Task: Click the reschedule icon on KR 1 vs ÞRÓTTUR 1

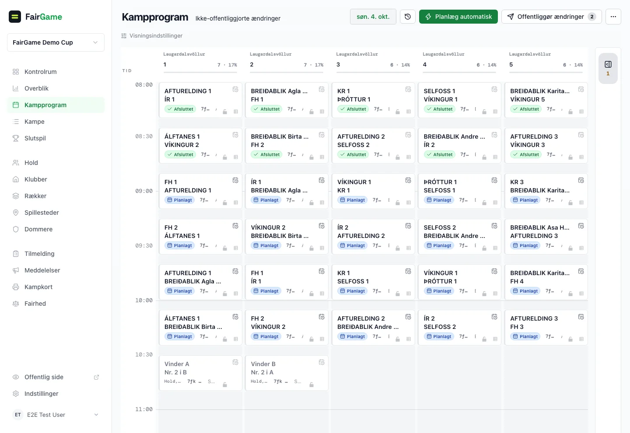Action: pos(408,89)
